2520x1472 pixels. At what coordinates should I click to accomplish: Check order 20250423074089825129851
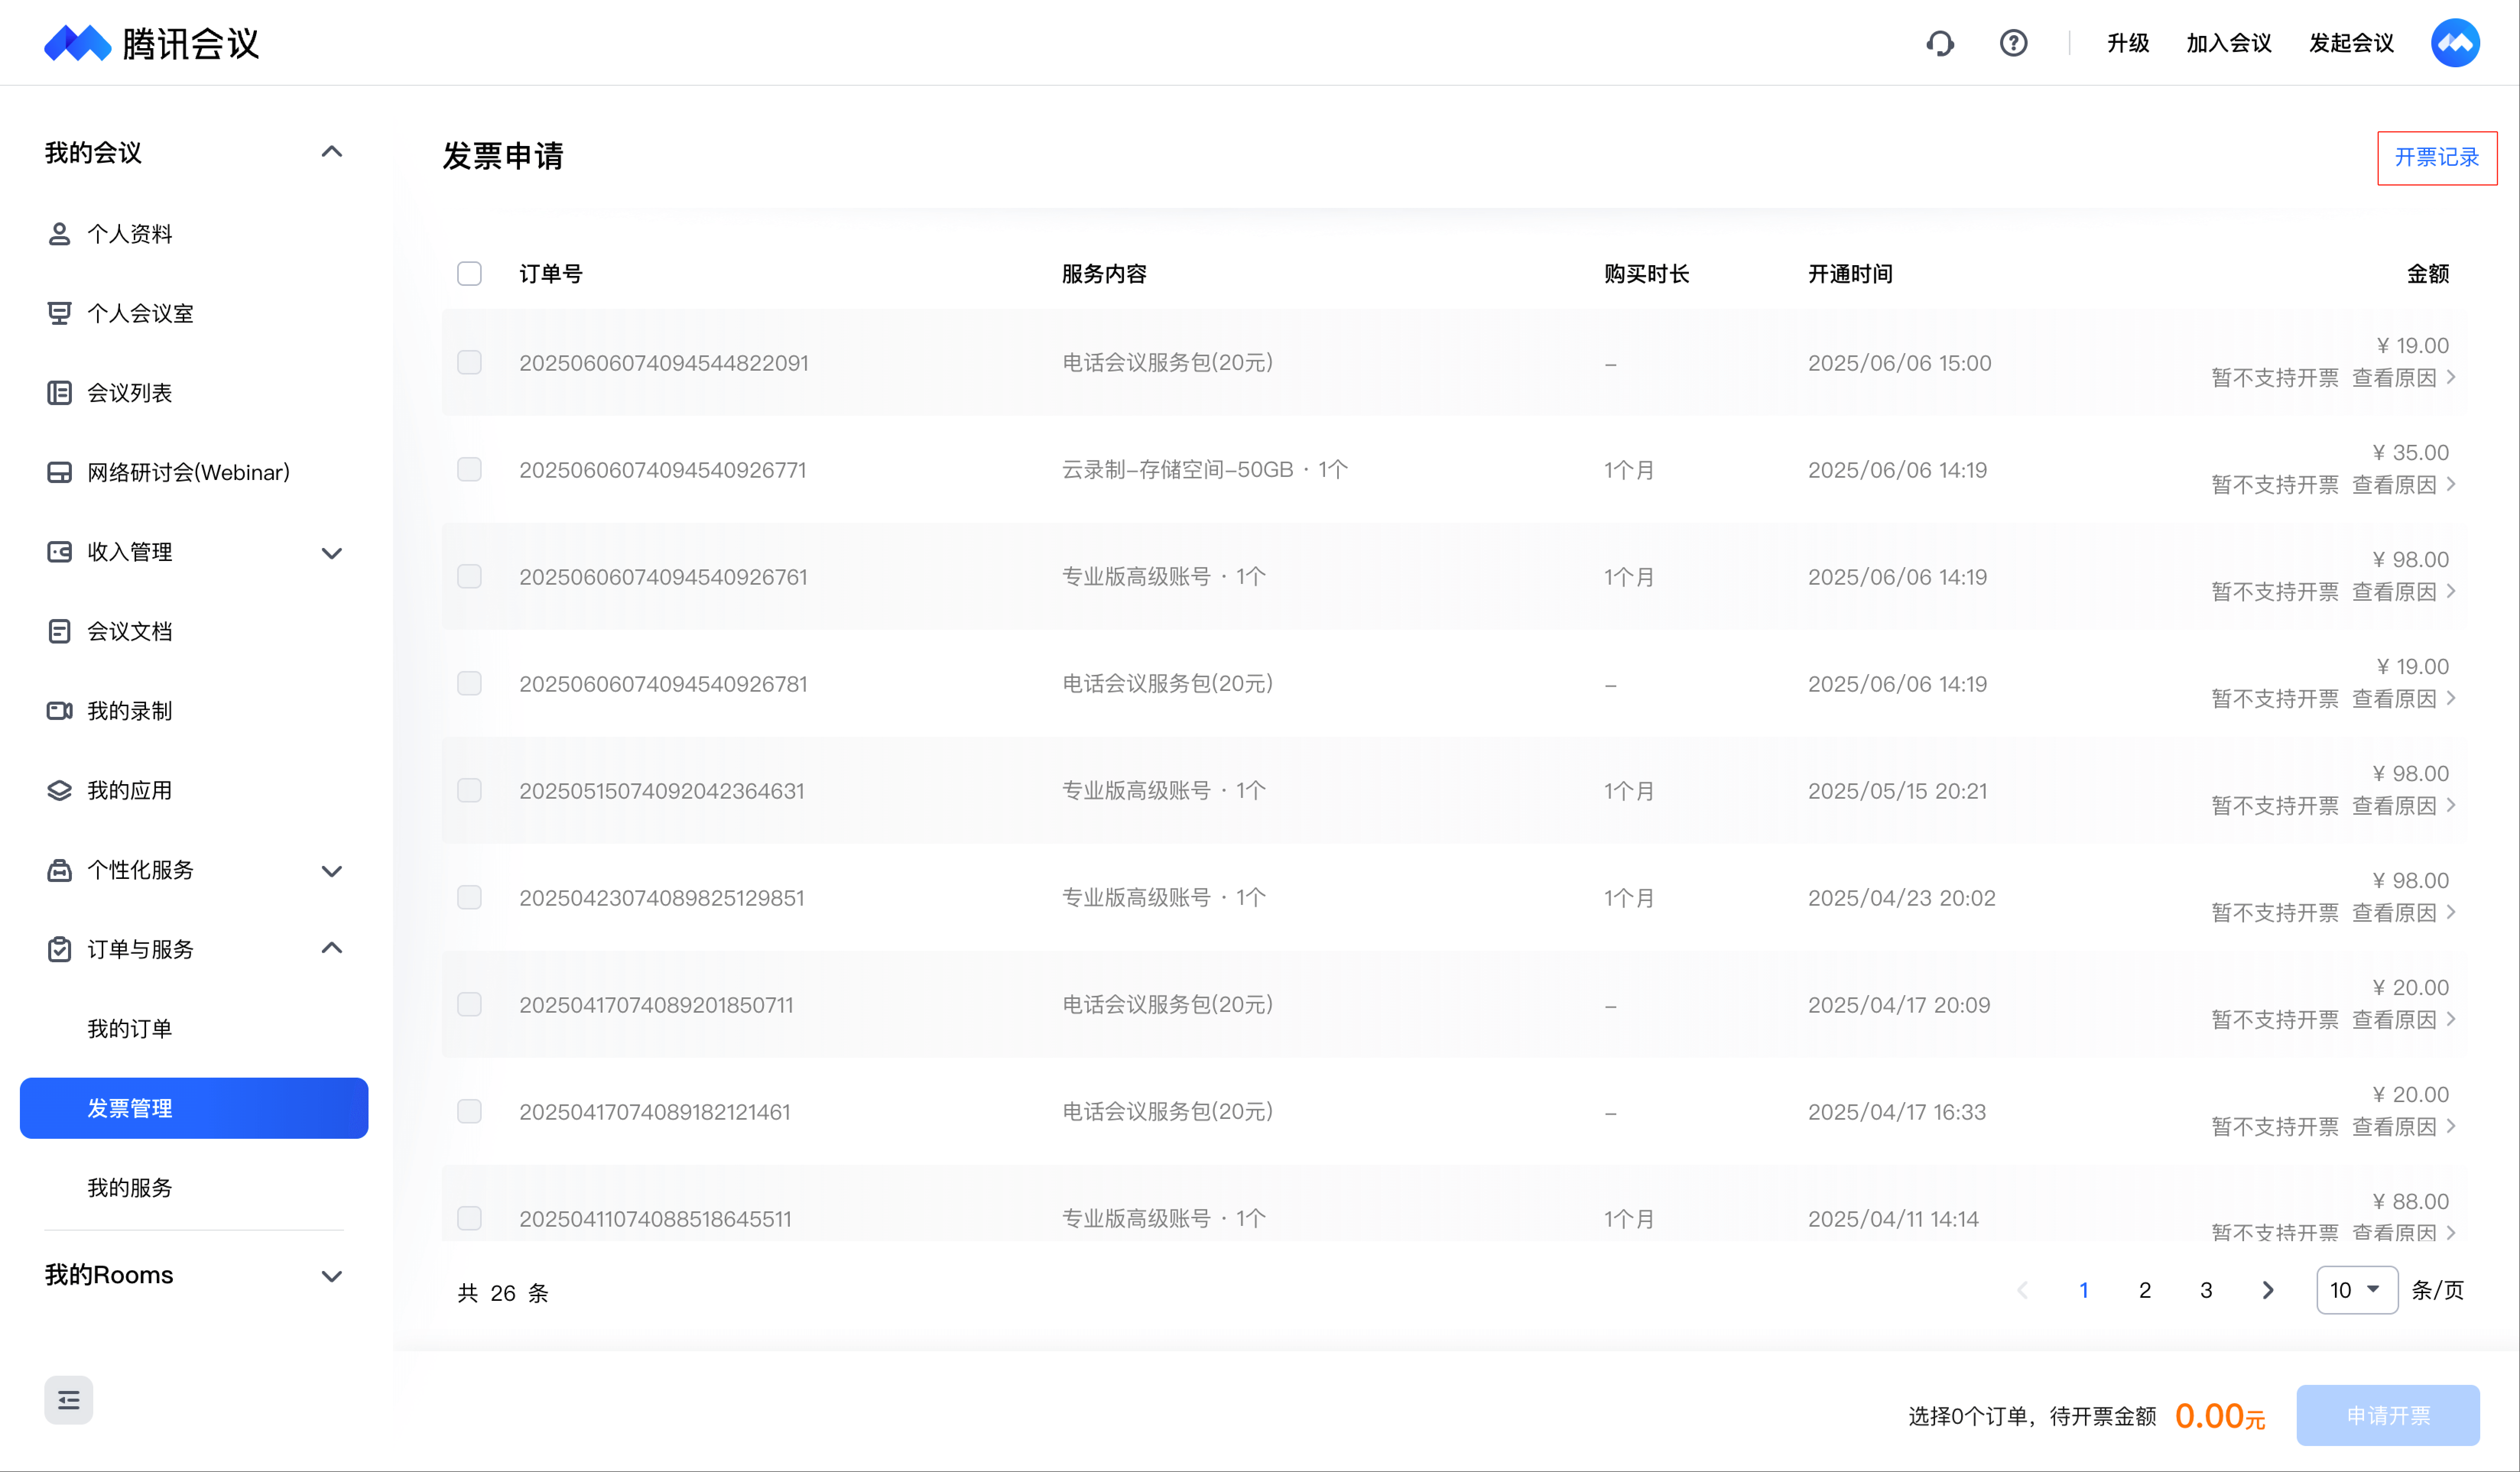click(469, 896)
